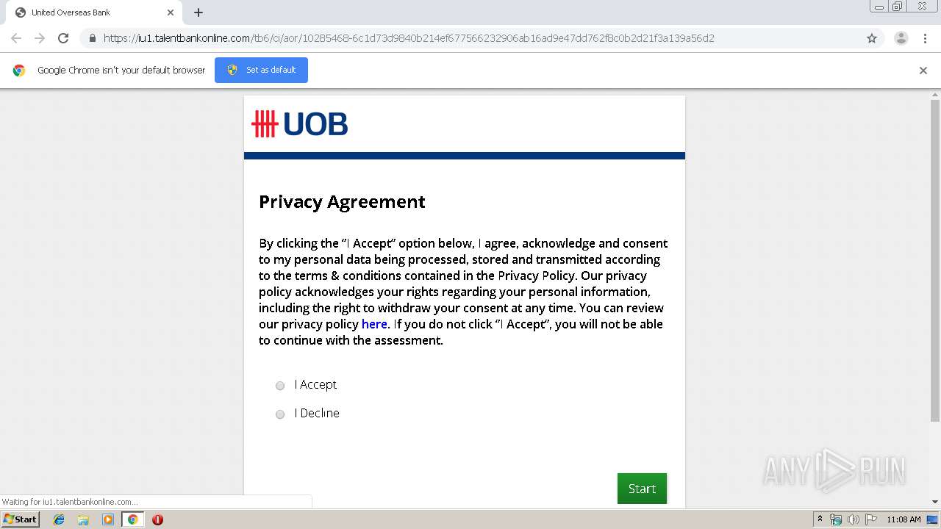The height and width of the screenshot is (529, 941).
Task: Click the site padlock security icon
Action: point(93,38)
